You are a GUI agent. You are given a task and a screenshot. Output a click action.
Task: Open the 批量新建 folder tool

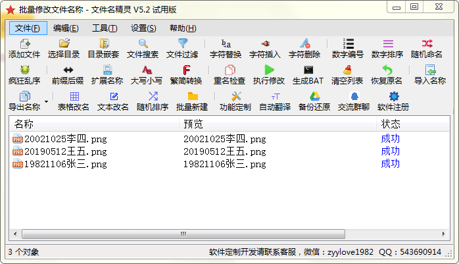(193, 96)
